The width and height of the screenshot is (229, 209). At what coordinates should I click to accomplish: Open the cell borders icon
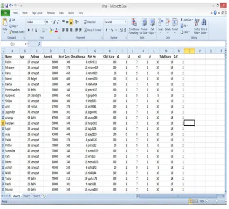(43, 30)
